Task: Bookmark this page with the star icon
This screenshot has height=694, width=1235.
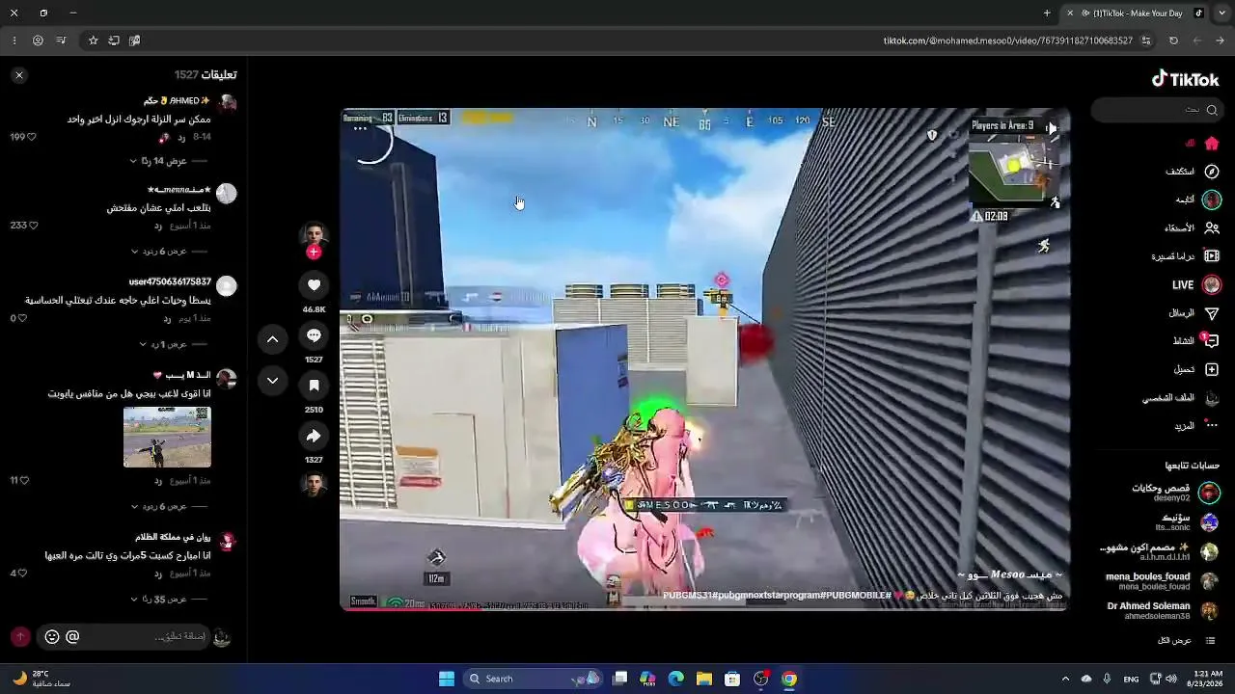Action: pyautogui.click(x=93, y=40)
